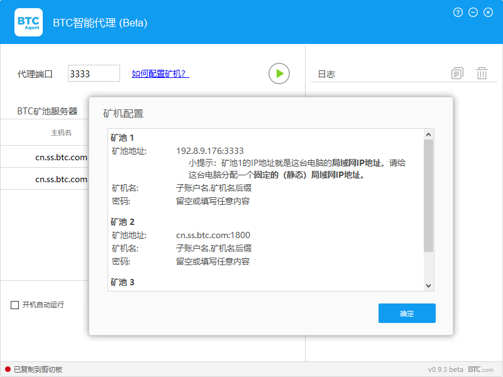
Task: Click the 192.8.9.176:3333 pool address text
Action: pos(210,151)
